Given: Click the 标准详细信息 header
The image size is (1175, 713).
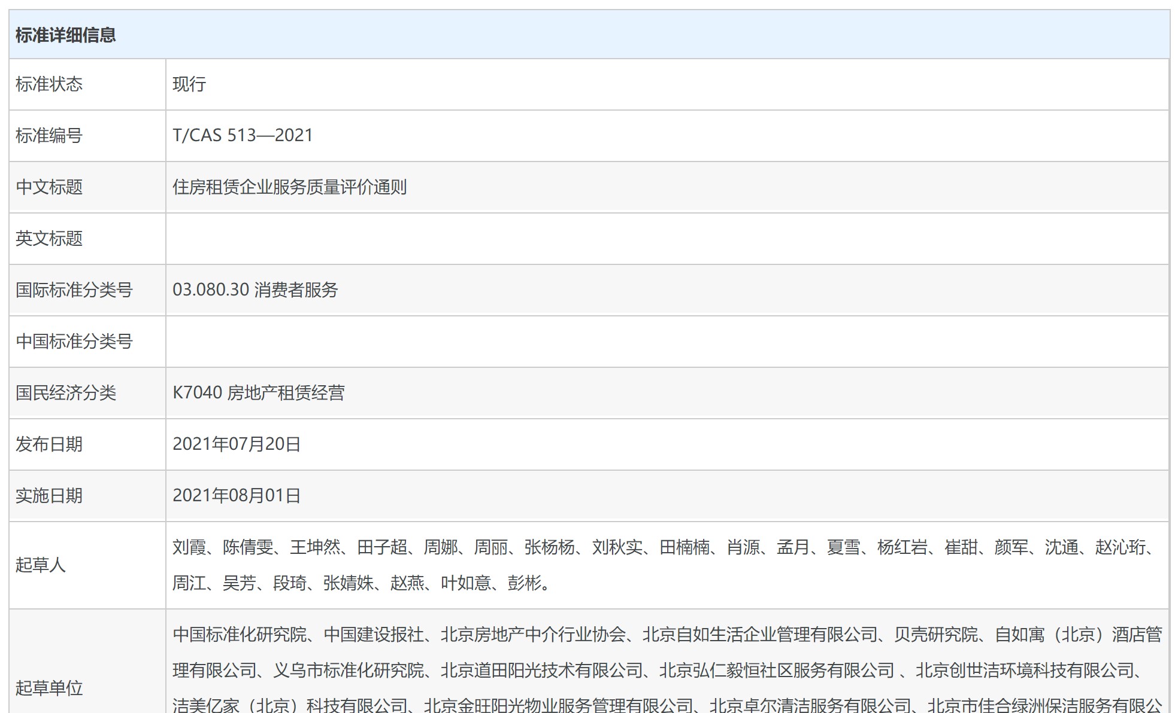Looking at the screenshot, I should [66, 35].
